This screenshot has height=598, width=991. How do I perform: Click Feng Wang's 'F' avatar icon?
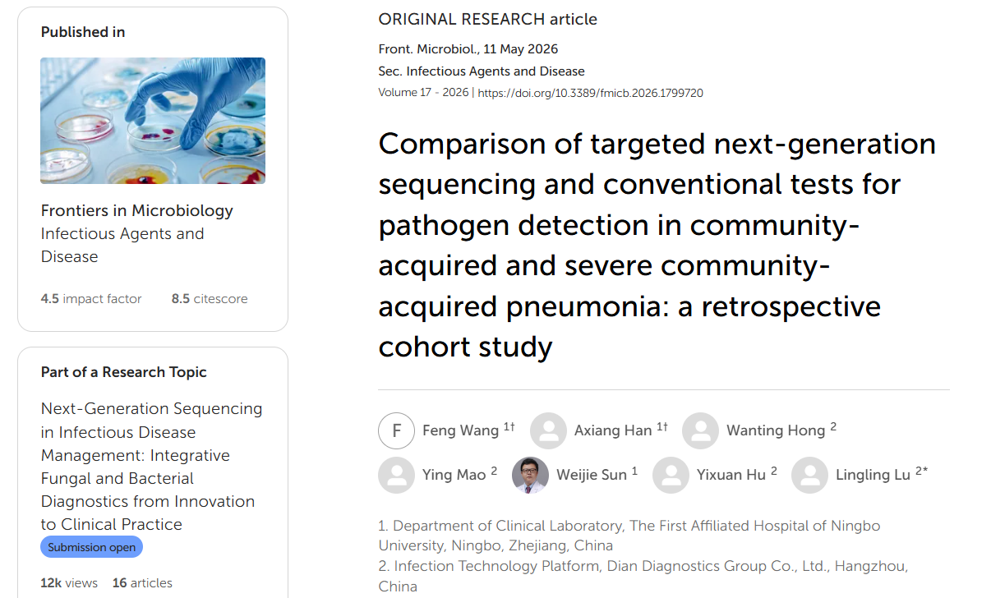coord(397,431)
